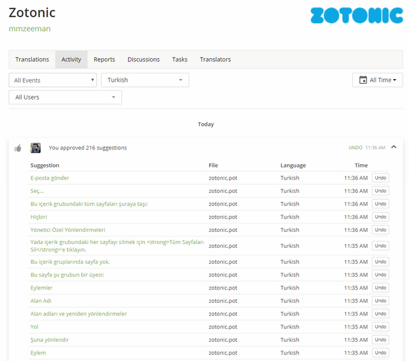Click the 'Time' column header
The height and width of the screenshot is (361, 409).
pos(361,165)
